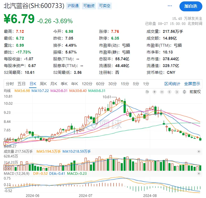Open the 15分 interval chart
Image resolution: width=206 pixels, height=198 pixels.
coord(125,84)
